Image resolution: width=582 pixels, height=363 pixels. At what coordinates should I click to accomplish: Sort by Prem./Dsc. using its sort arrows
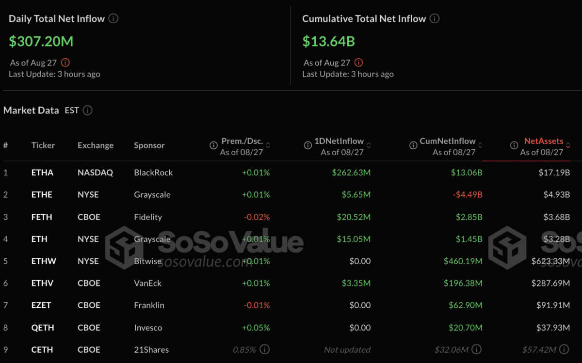pos(268,145)
